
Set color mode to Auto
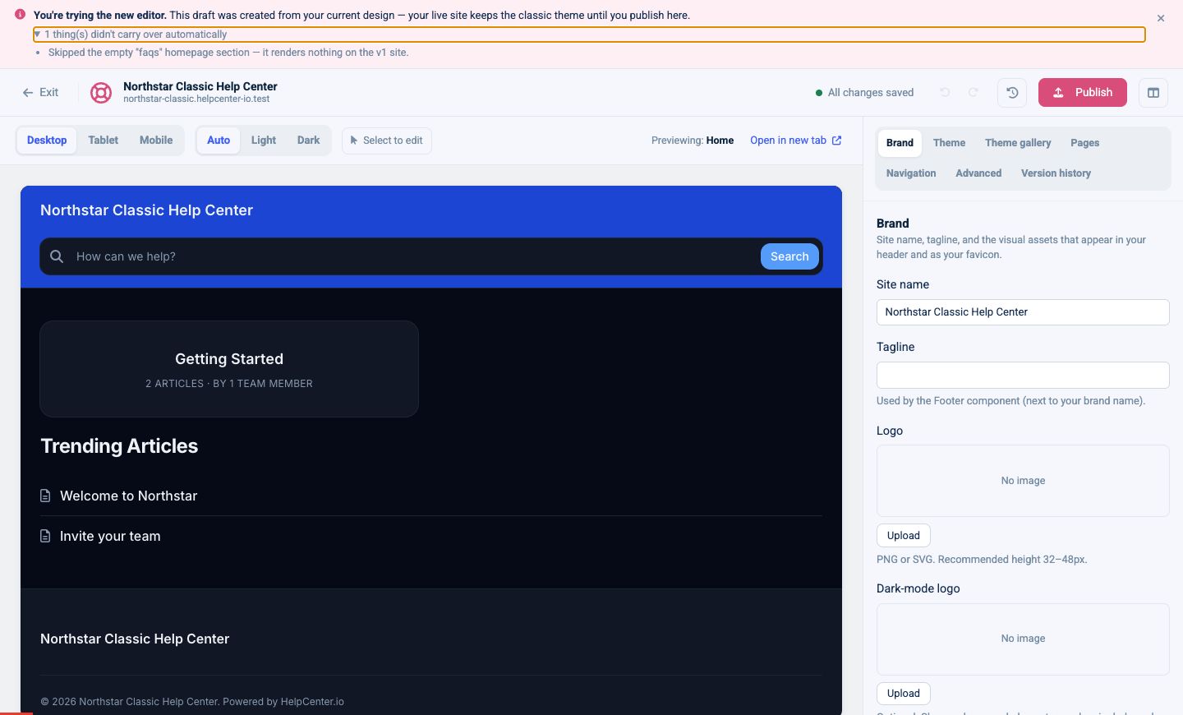pyautogui.click(x=219, y=141)
